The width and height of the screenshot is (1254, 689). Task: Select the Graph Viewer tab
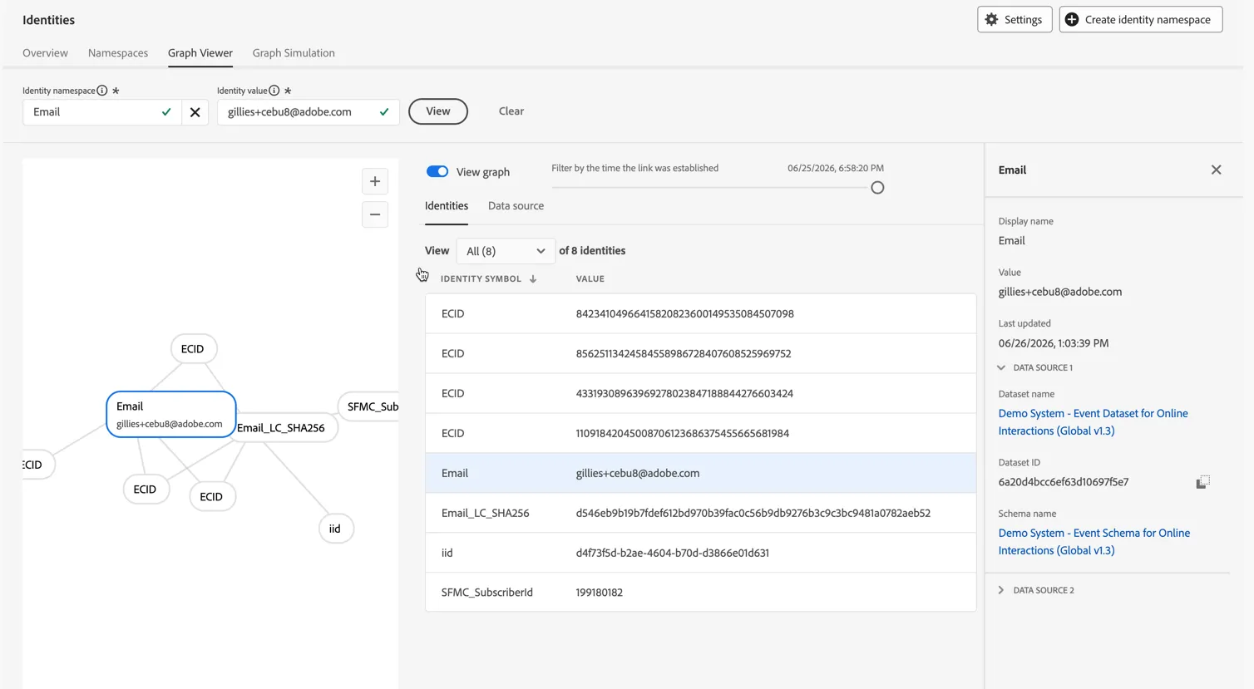(x=200, y=52)
